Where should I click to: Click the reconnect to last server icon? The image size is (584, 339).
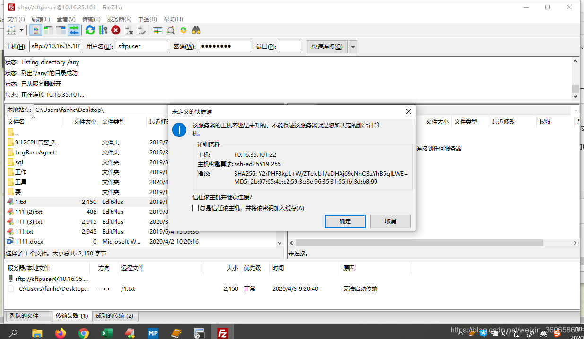coord(141,30)
